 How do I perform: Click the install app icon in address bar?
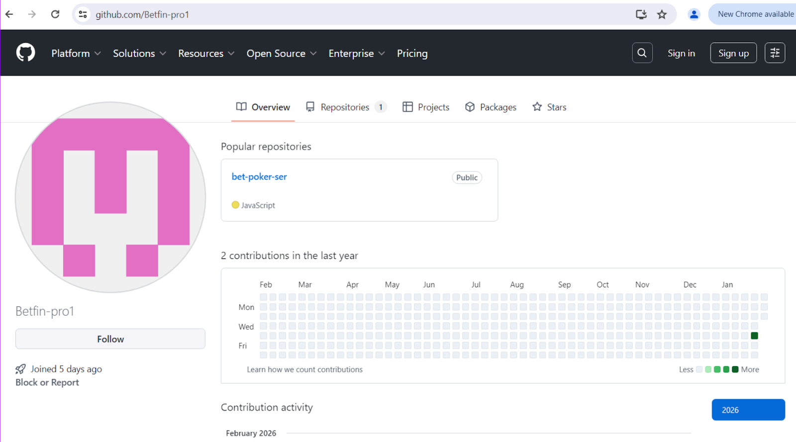[x=641, y=14]
